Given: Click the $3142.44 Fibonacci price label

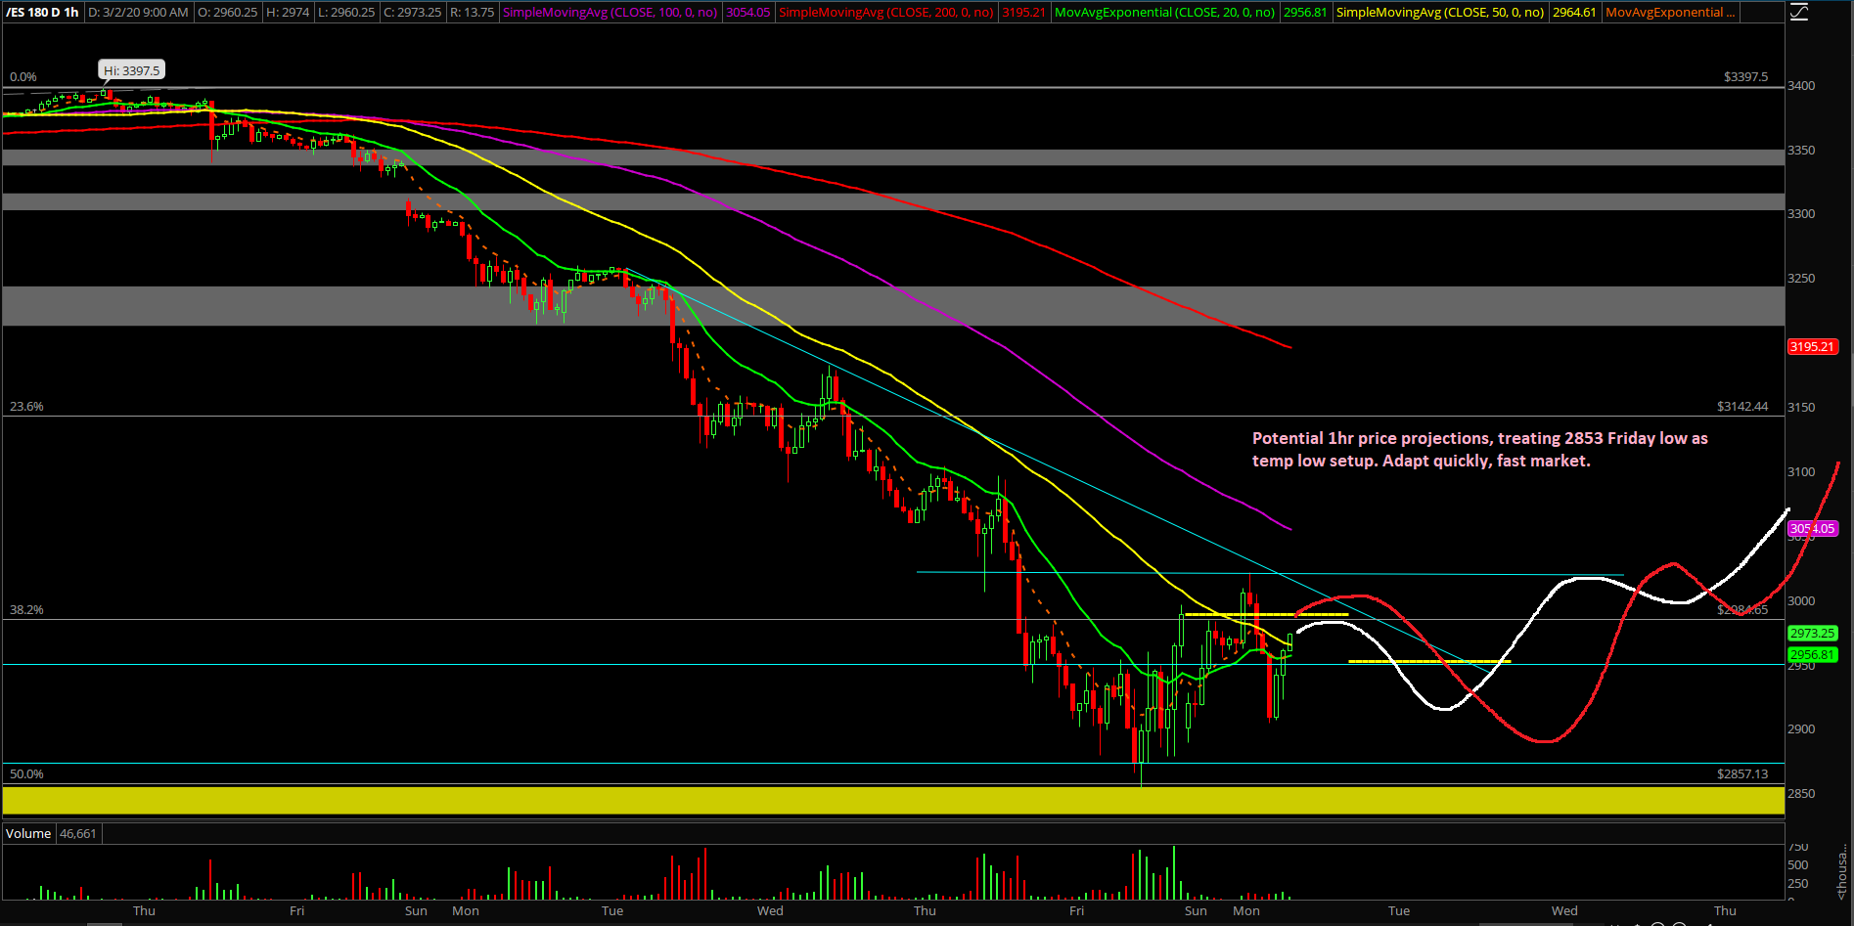Looking at the screenshot, I should coord(1742,407).
